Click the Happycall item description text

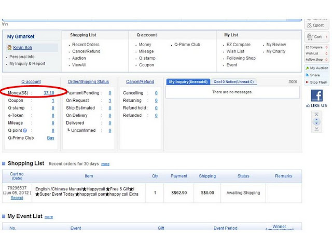click(87, 191)
